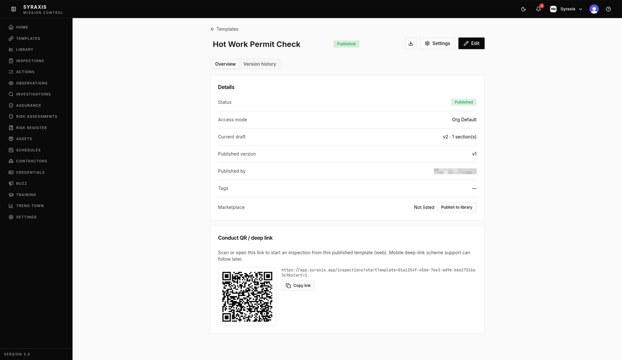Select the Overview tab
Image resolution: width=622 pixels, height=360 pixels.
point(225,64)
